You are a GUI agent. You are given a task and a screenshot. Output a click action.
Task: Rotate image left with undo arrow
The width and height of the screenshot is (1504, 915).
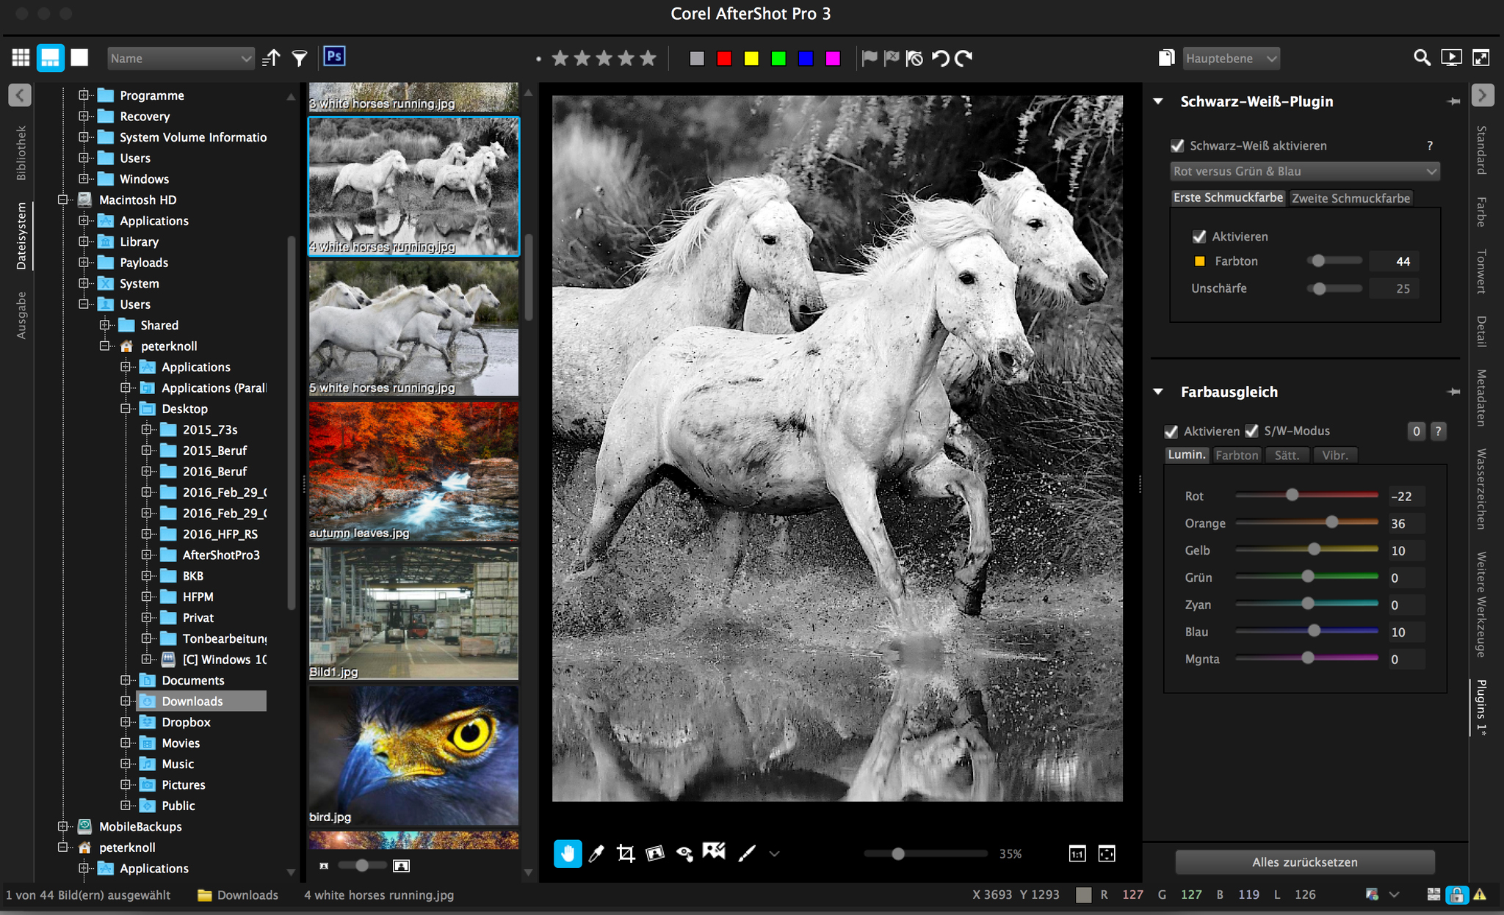point(941,58)
